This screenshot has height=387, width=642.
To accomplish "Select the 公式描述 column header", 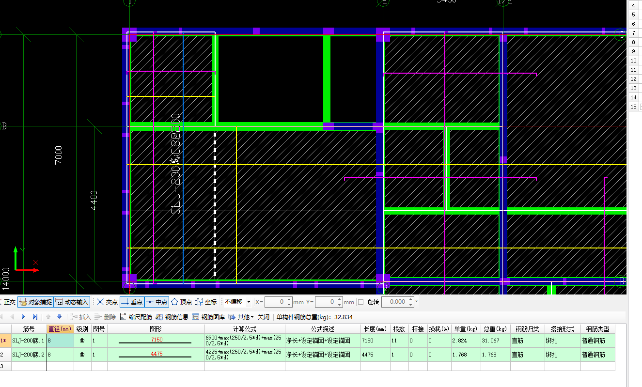I will click(323, 329).
